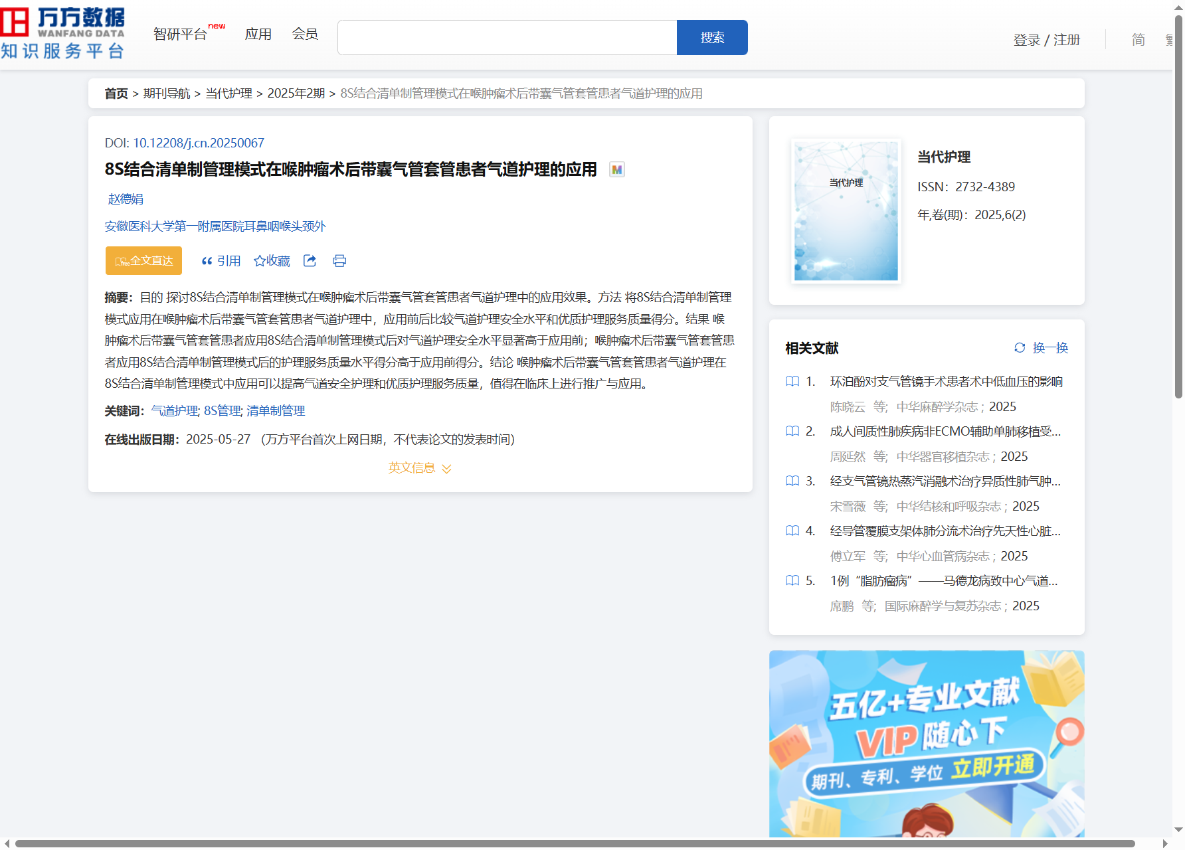
Task: Click journal 中华麻醉学杂志 under item 1
Action: [x=937, y=406]
